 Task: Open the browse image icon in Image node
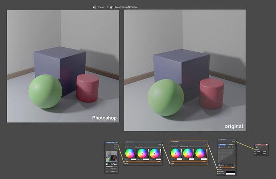click(107, 164)
